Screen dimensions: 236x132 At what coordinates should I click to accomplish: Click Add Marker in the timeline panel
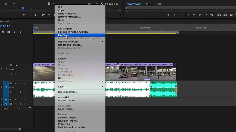click(x=15, y=32)
